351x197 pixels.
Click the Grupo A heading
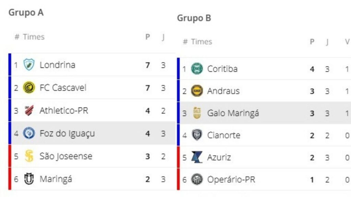point(26,13)
